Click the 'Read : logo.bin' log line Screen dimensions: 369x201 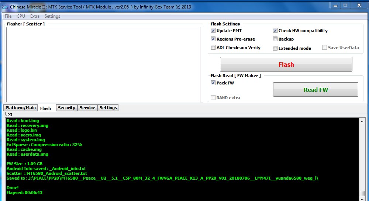coord(22,130)
